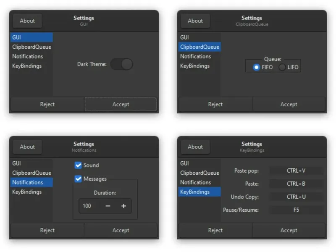Screen dimensions: 336x252
Task: Increase Duration with the plus button
Action: (123, 206)
